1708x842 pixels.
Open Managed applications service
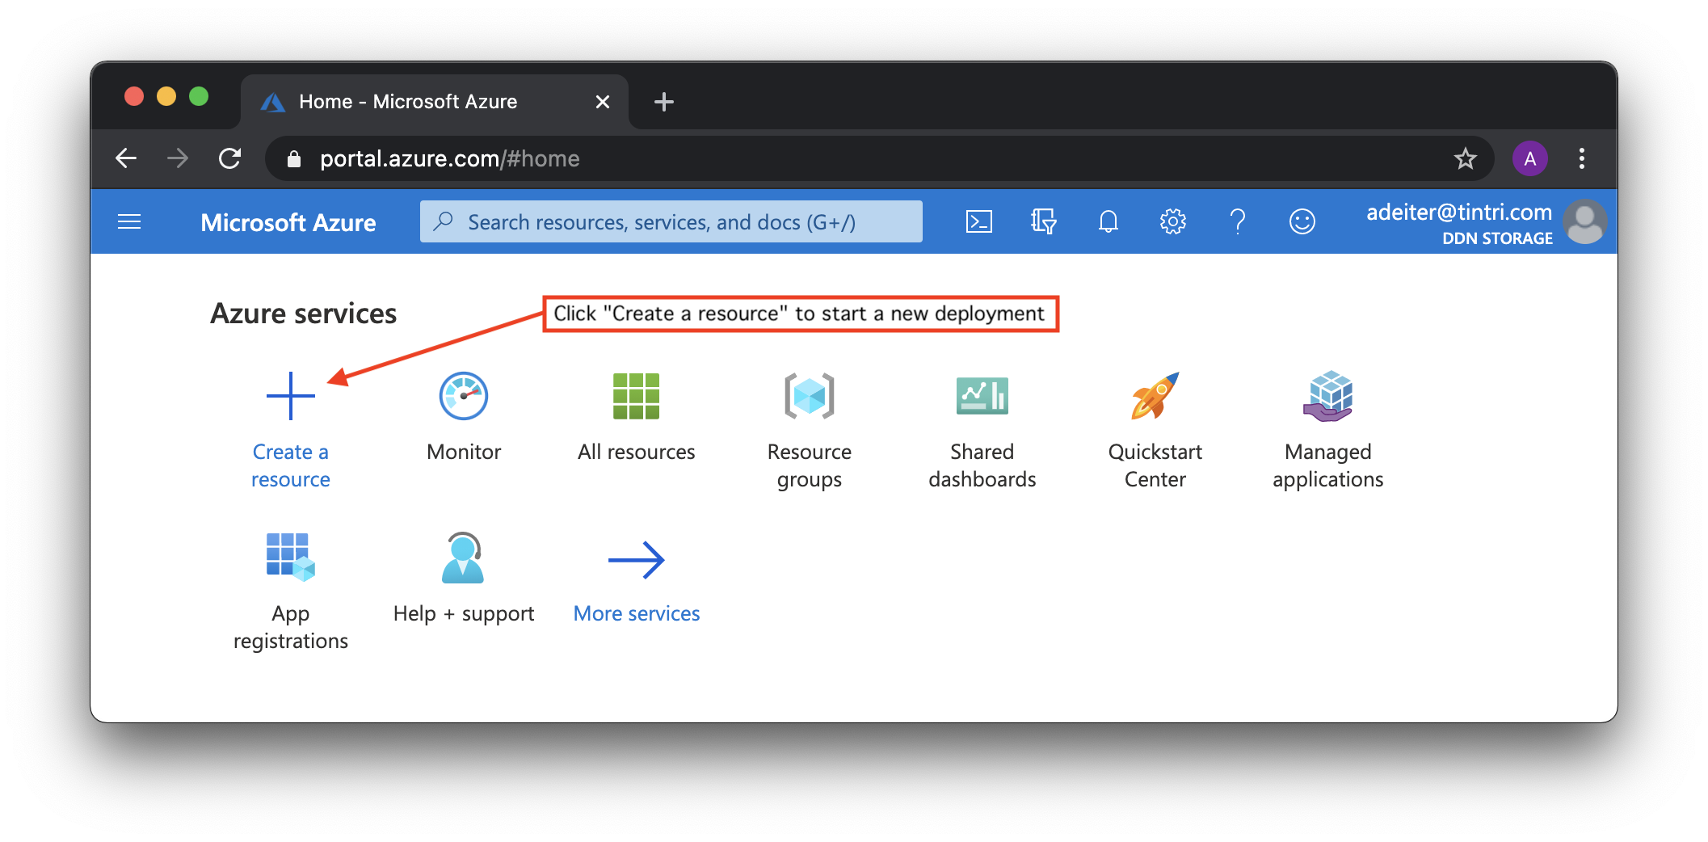[1327, 396]
